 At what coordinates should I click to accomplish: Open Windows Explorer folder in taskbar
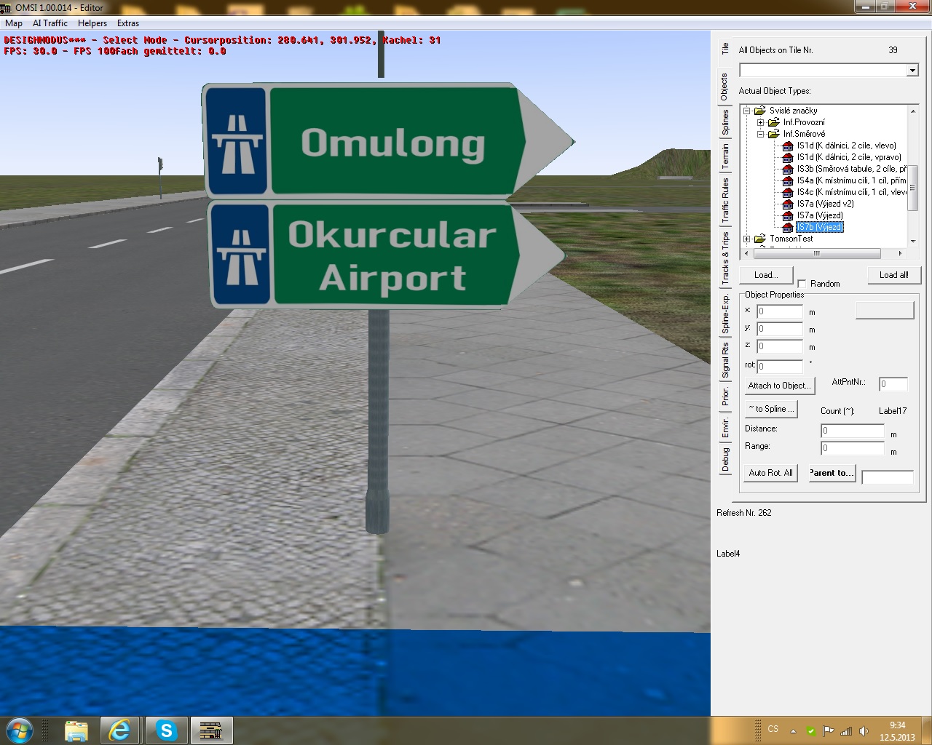tap(76, 730)
